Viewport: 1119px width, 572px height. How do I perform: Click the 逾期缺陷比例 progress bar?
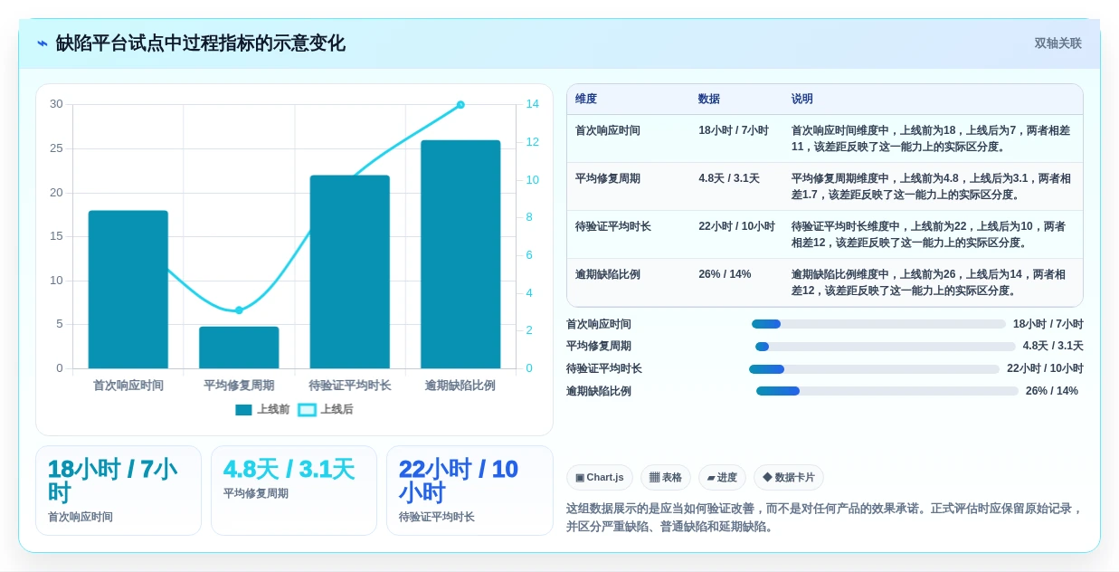pyautogui.click(x=887, y=391)
